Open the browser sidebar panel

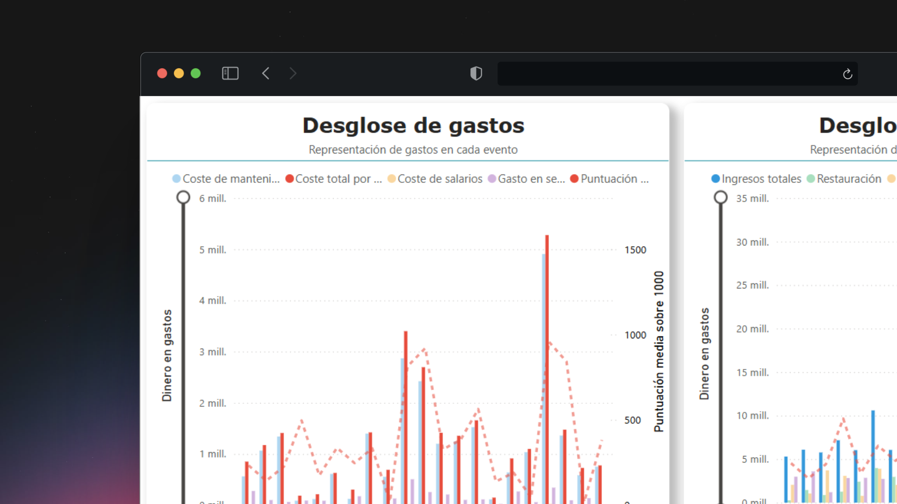click(230, 73)
